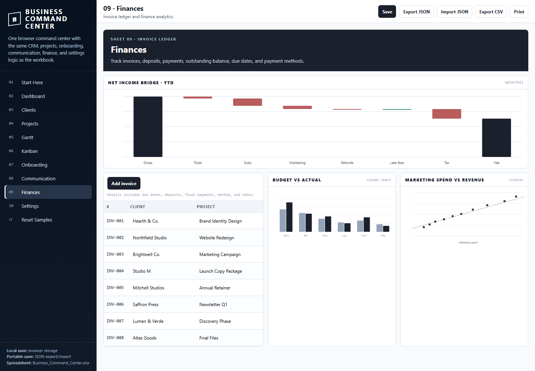The image size is (535, 371).
Task: Navigate to Projects
Action: pos(48,124)
